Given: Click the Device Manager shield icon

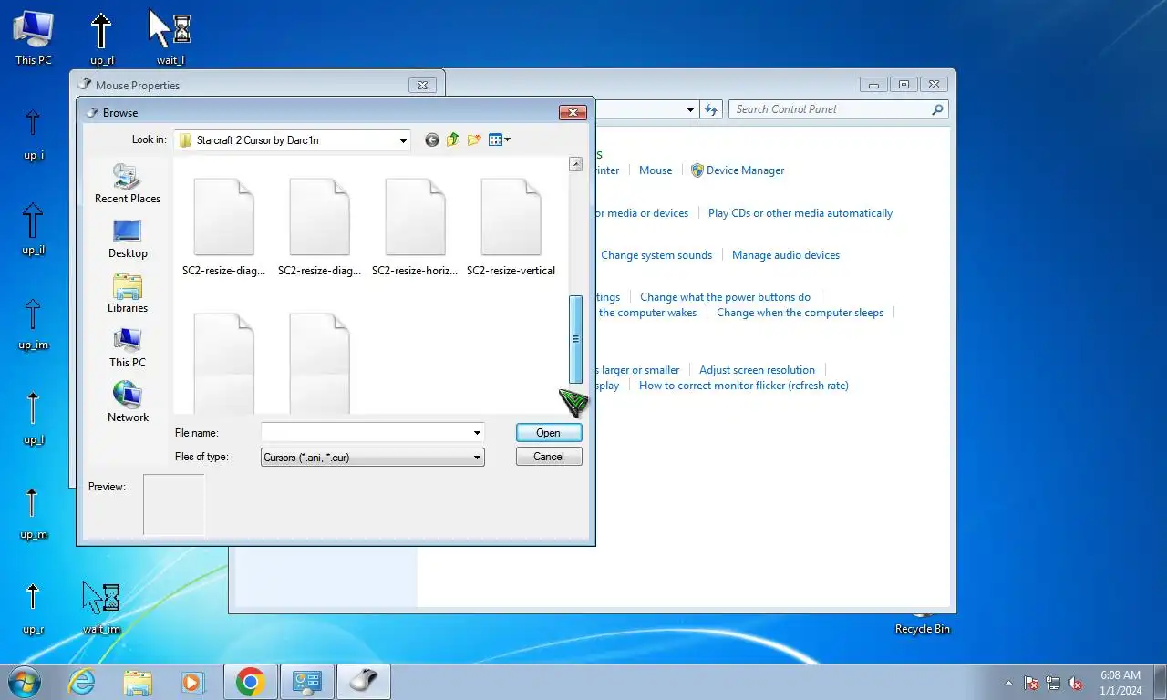Looking at the screenshot, I should coord(697,170).
